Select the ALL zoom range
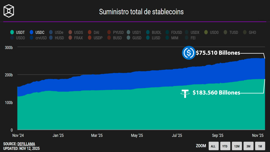This screenshot has width=270, height=152. [213, 146]
